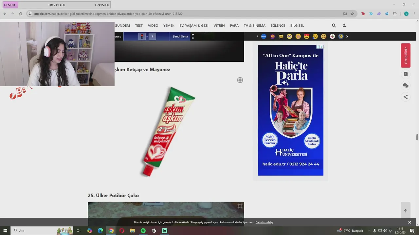Image resolution: width=419 pixels, height=235 pixels.
Task: Open the YEMEK section
Action: [169, 25]
